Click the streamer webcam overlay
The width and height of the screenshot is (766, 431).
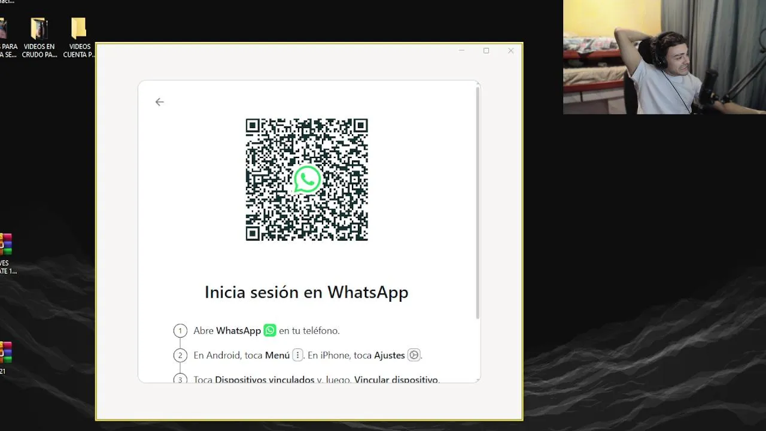(664, 57)
